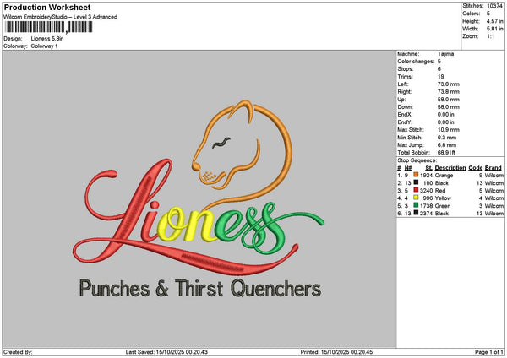507x358 pixels.
Task: Click the stitch count 2374 in the last row
Action: [x=426, y=214]
